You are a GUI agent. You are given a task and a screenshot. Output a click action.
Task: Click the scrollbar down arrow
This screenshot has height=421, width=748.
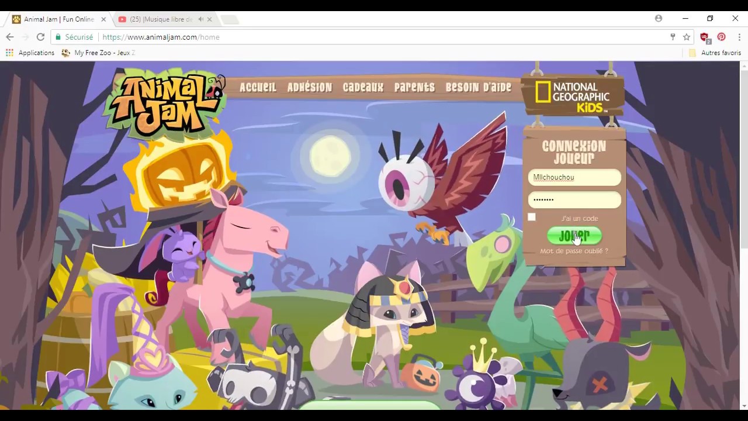click(x=744, y=405)
